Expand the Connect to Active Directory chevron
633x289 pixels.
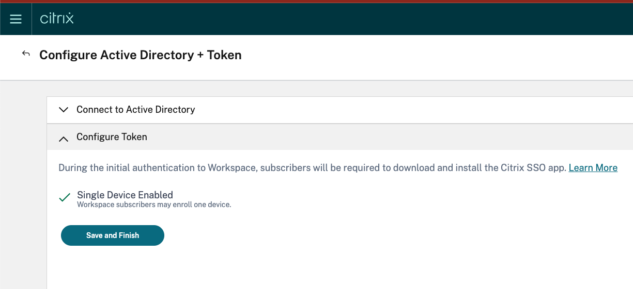[x=64, y=110]
